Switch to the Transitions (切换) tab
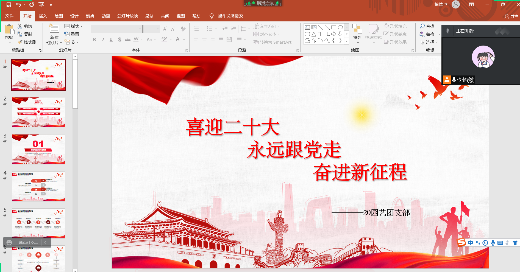 coord(90,16)
